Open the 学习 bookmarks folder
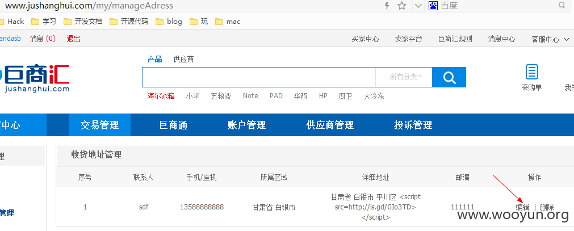The image size is (574, 231). (44, 22)
